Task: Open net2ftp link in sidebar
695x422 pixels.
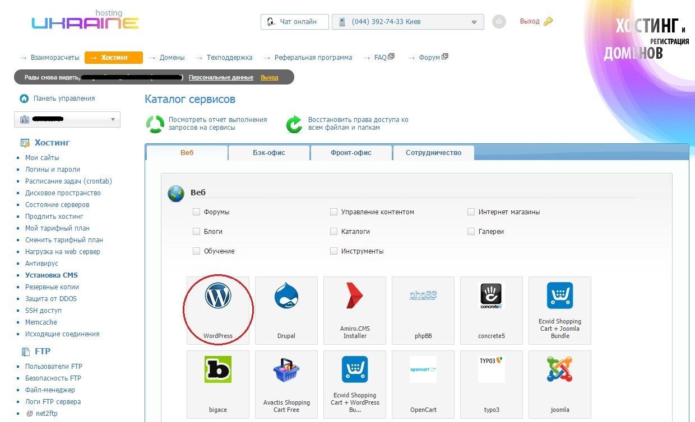Action: 47,414
